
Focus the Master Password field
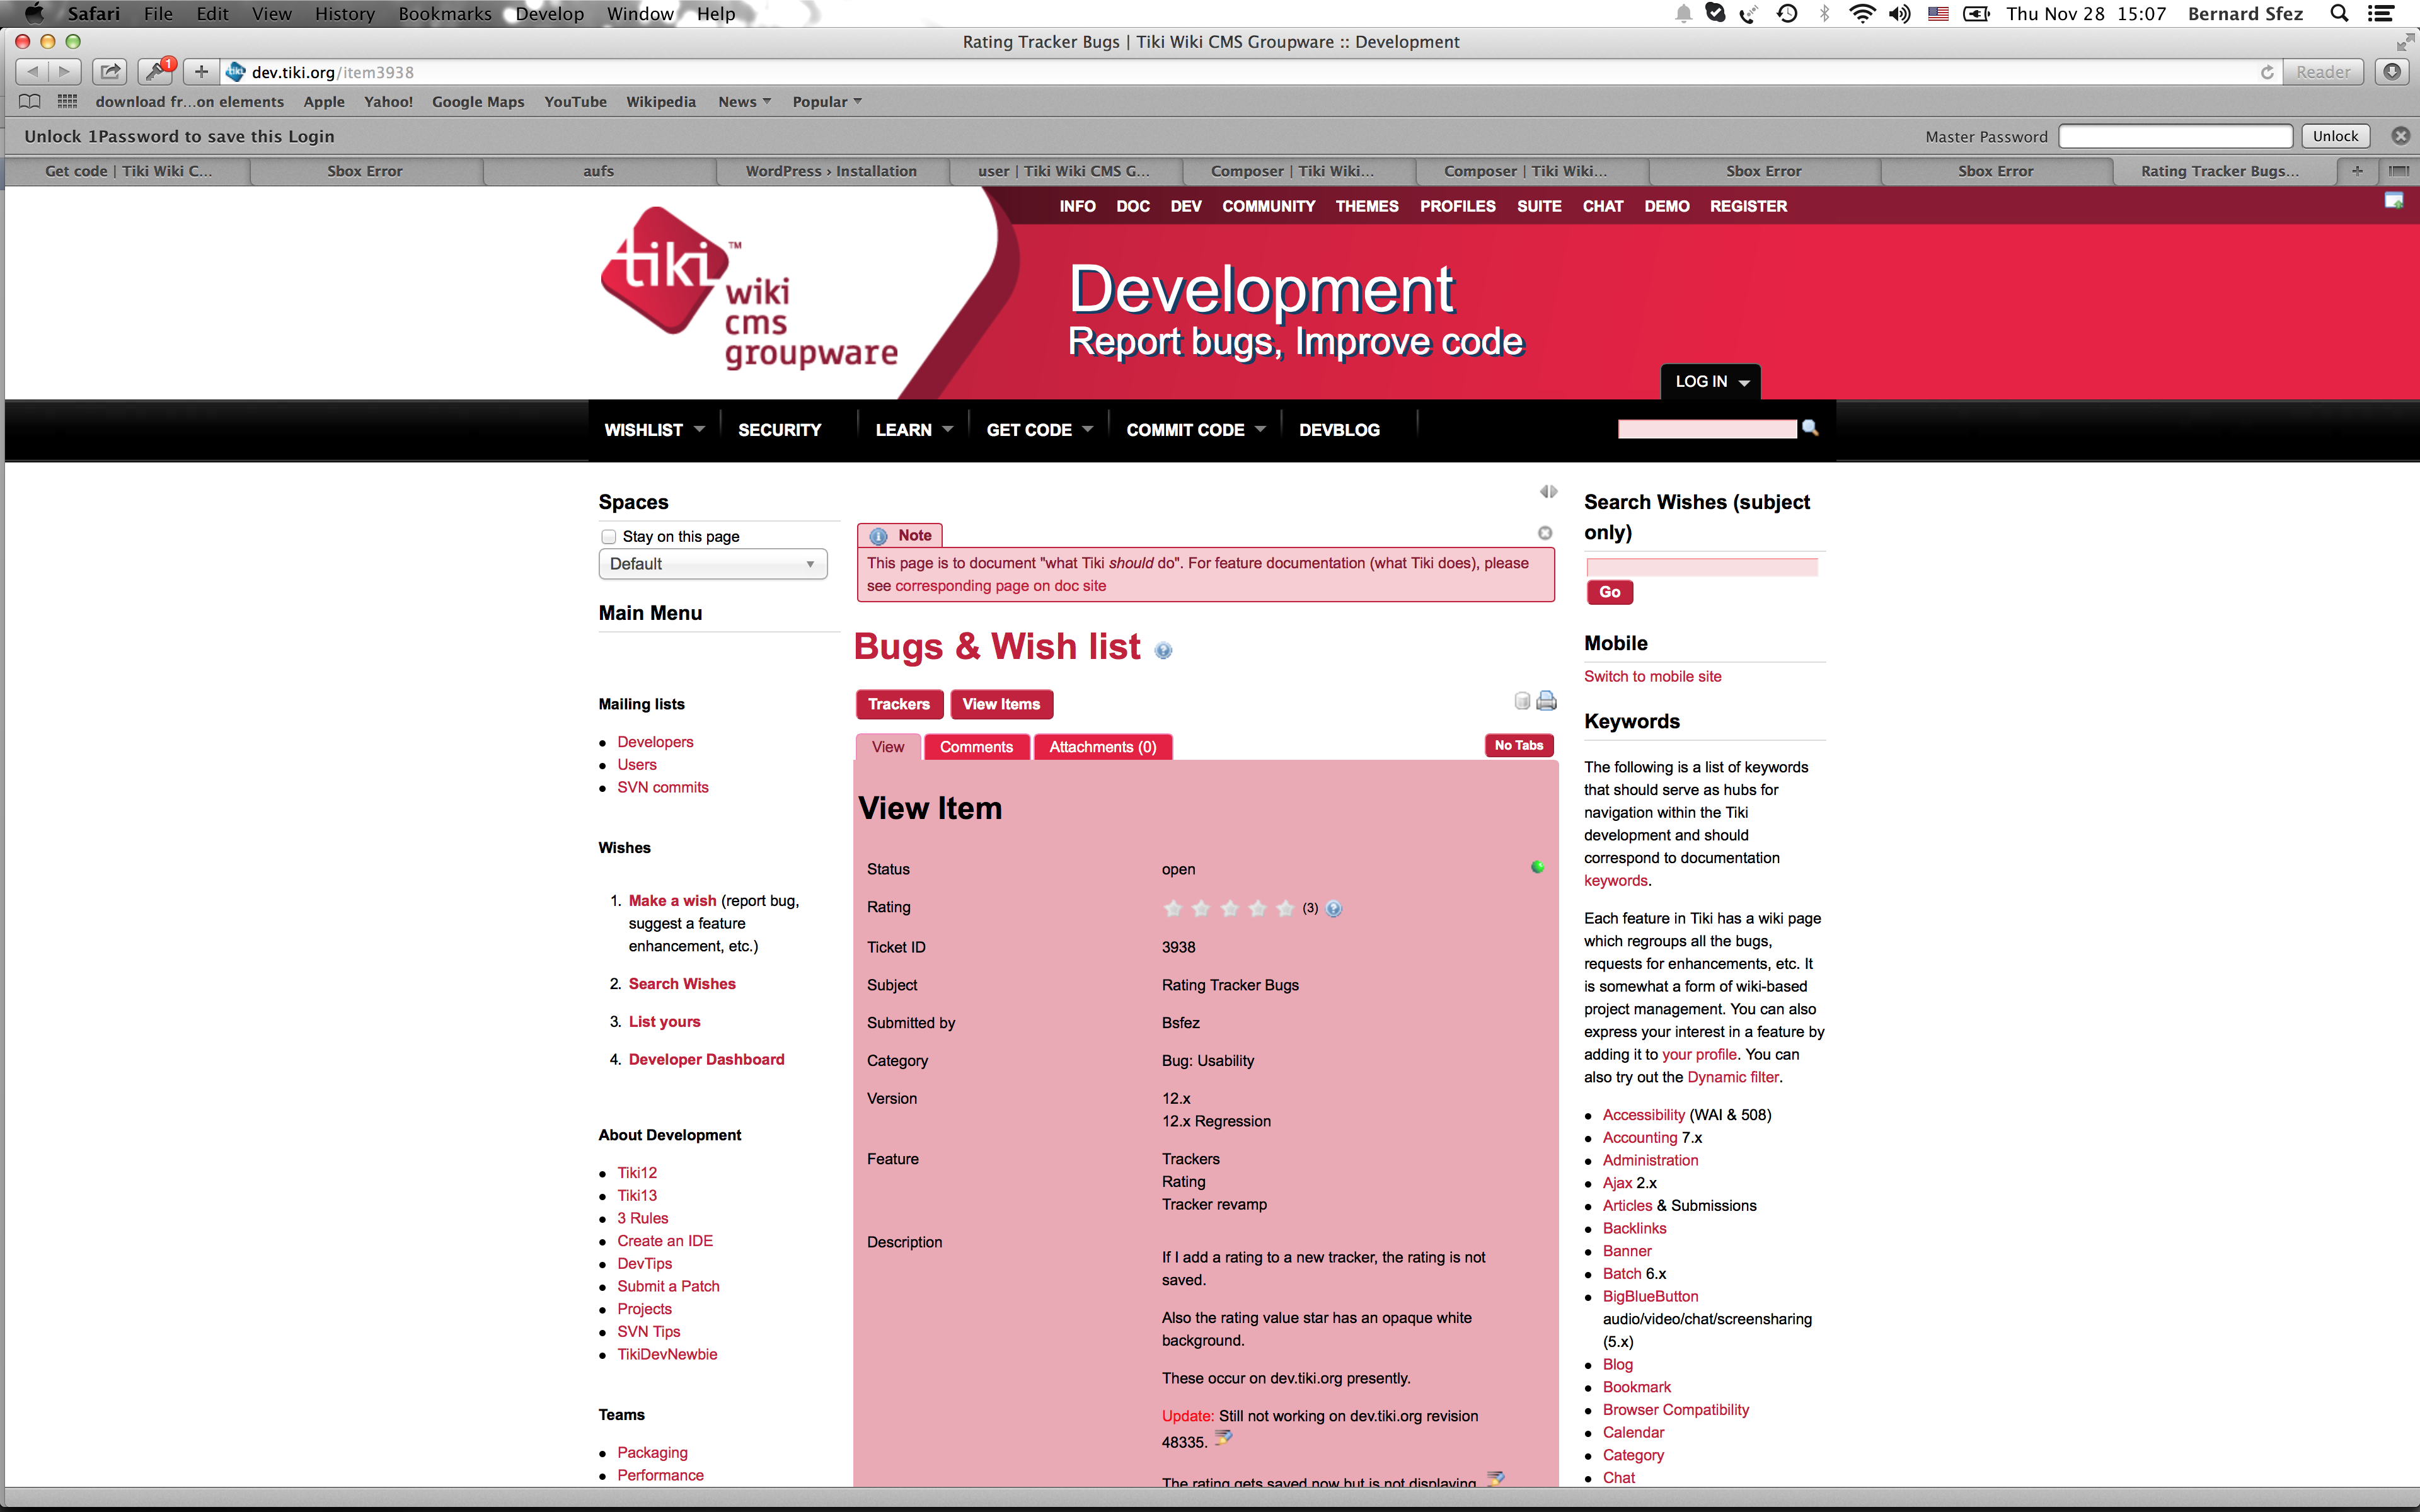[2175, 136]
